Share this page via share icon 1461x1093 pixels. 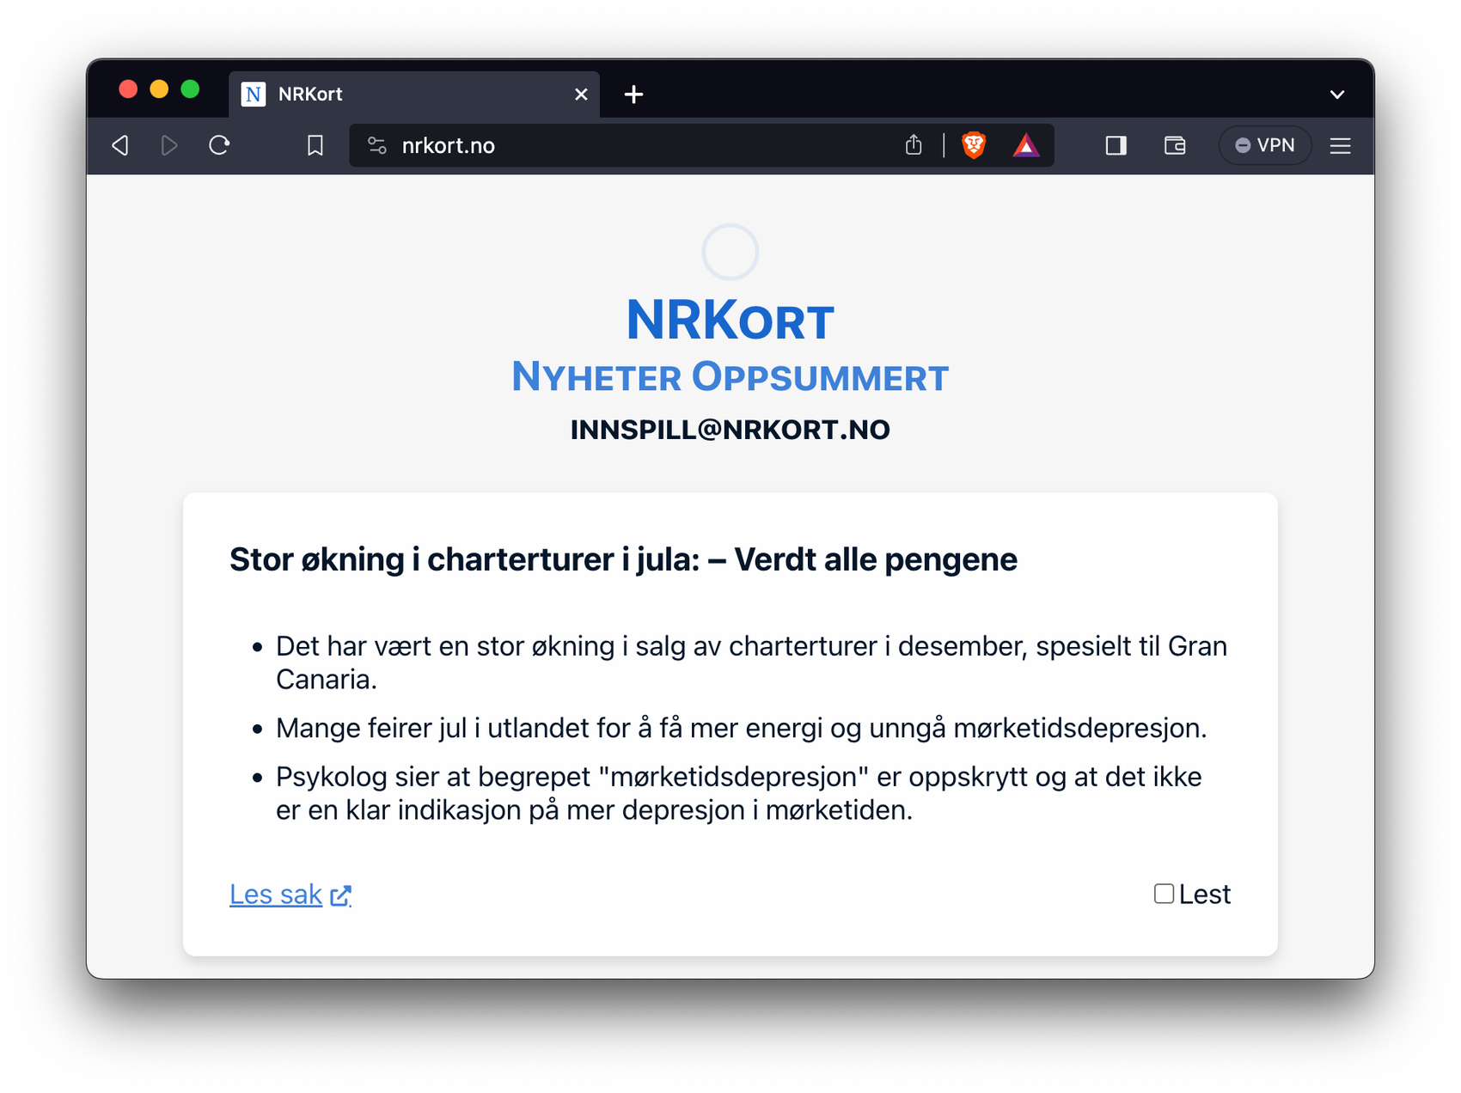(x=914, y=144)
